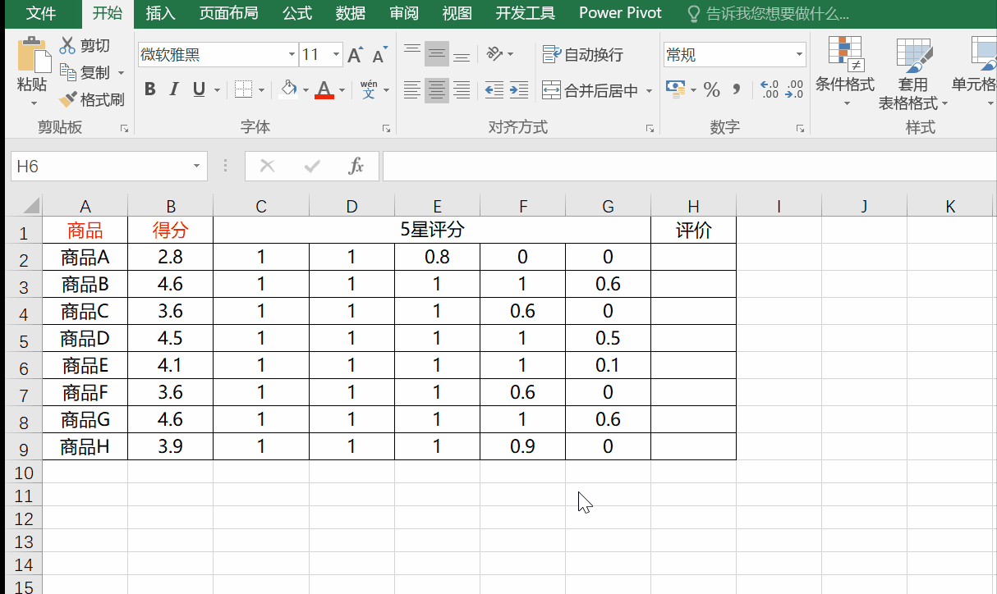
Task: Open 文件 menu
Action: pos(41,13)
